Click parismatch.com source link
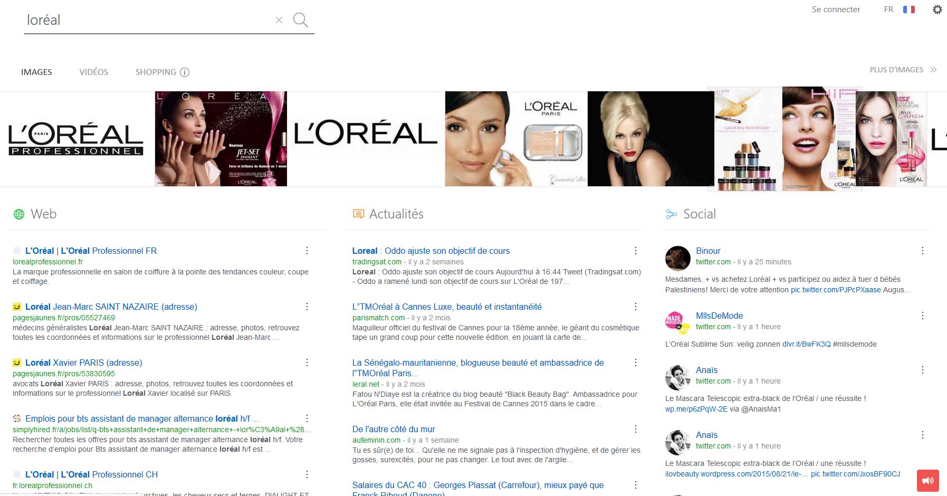The image size is (947, 496). [378, 318]
